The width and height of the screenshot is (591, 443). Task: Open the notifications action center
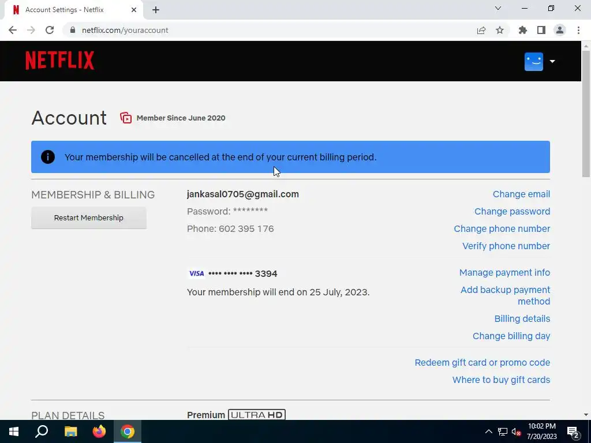point(573,432)
